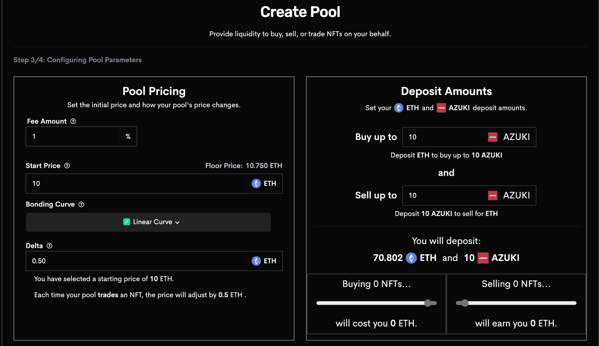Click the 'Each time your pool trades' sentence
Screen dimensions: 599x346
pos(140,295)
